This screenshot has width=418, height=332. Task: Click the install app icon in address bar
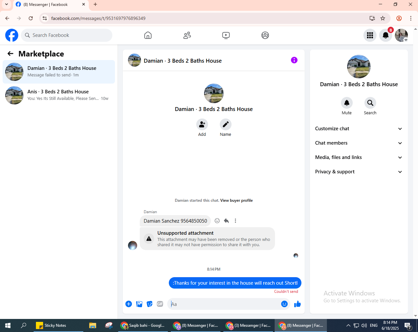click(372, 18)
